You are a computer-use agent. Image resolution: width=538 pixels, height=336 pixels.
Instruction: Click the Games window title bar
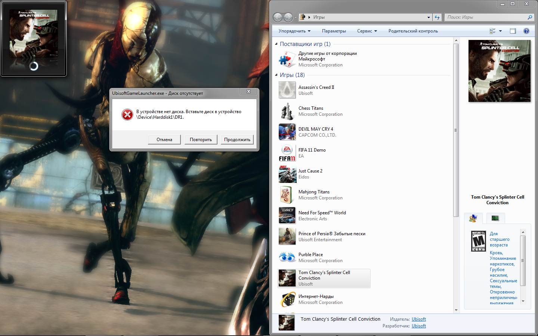click(383, 5)
